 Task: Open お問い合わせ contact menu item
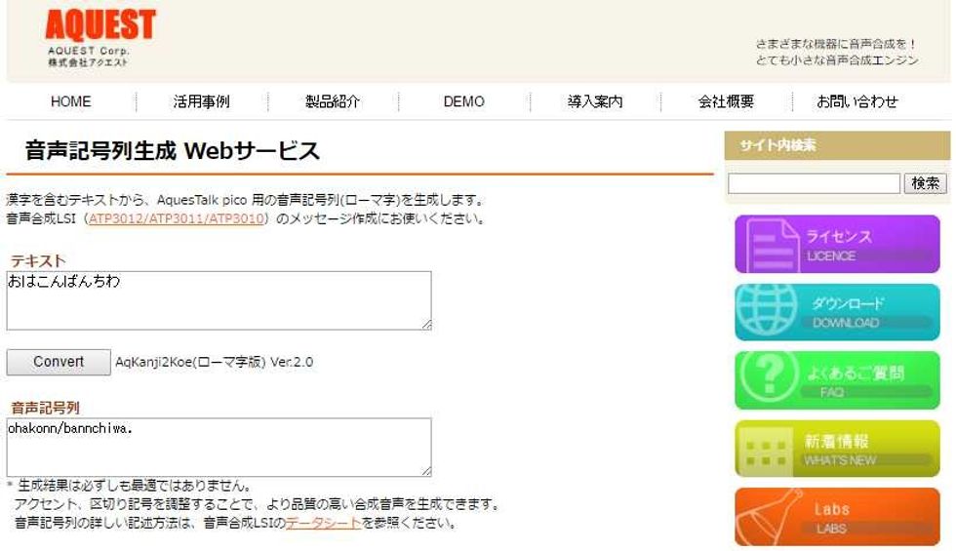856,101
